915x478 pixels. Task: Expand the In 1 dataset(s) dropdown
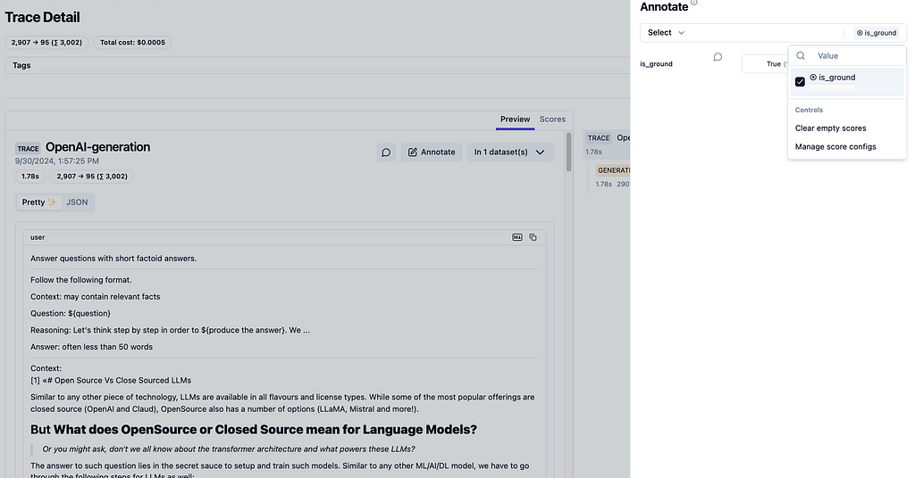tap(510, 152)
